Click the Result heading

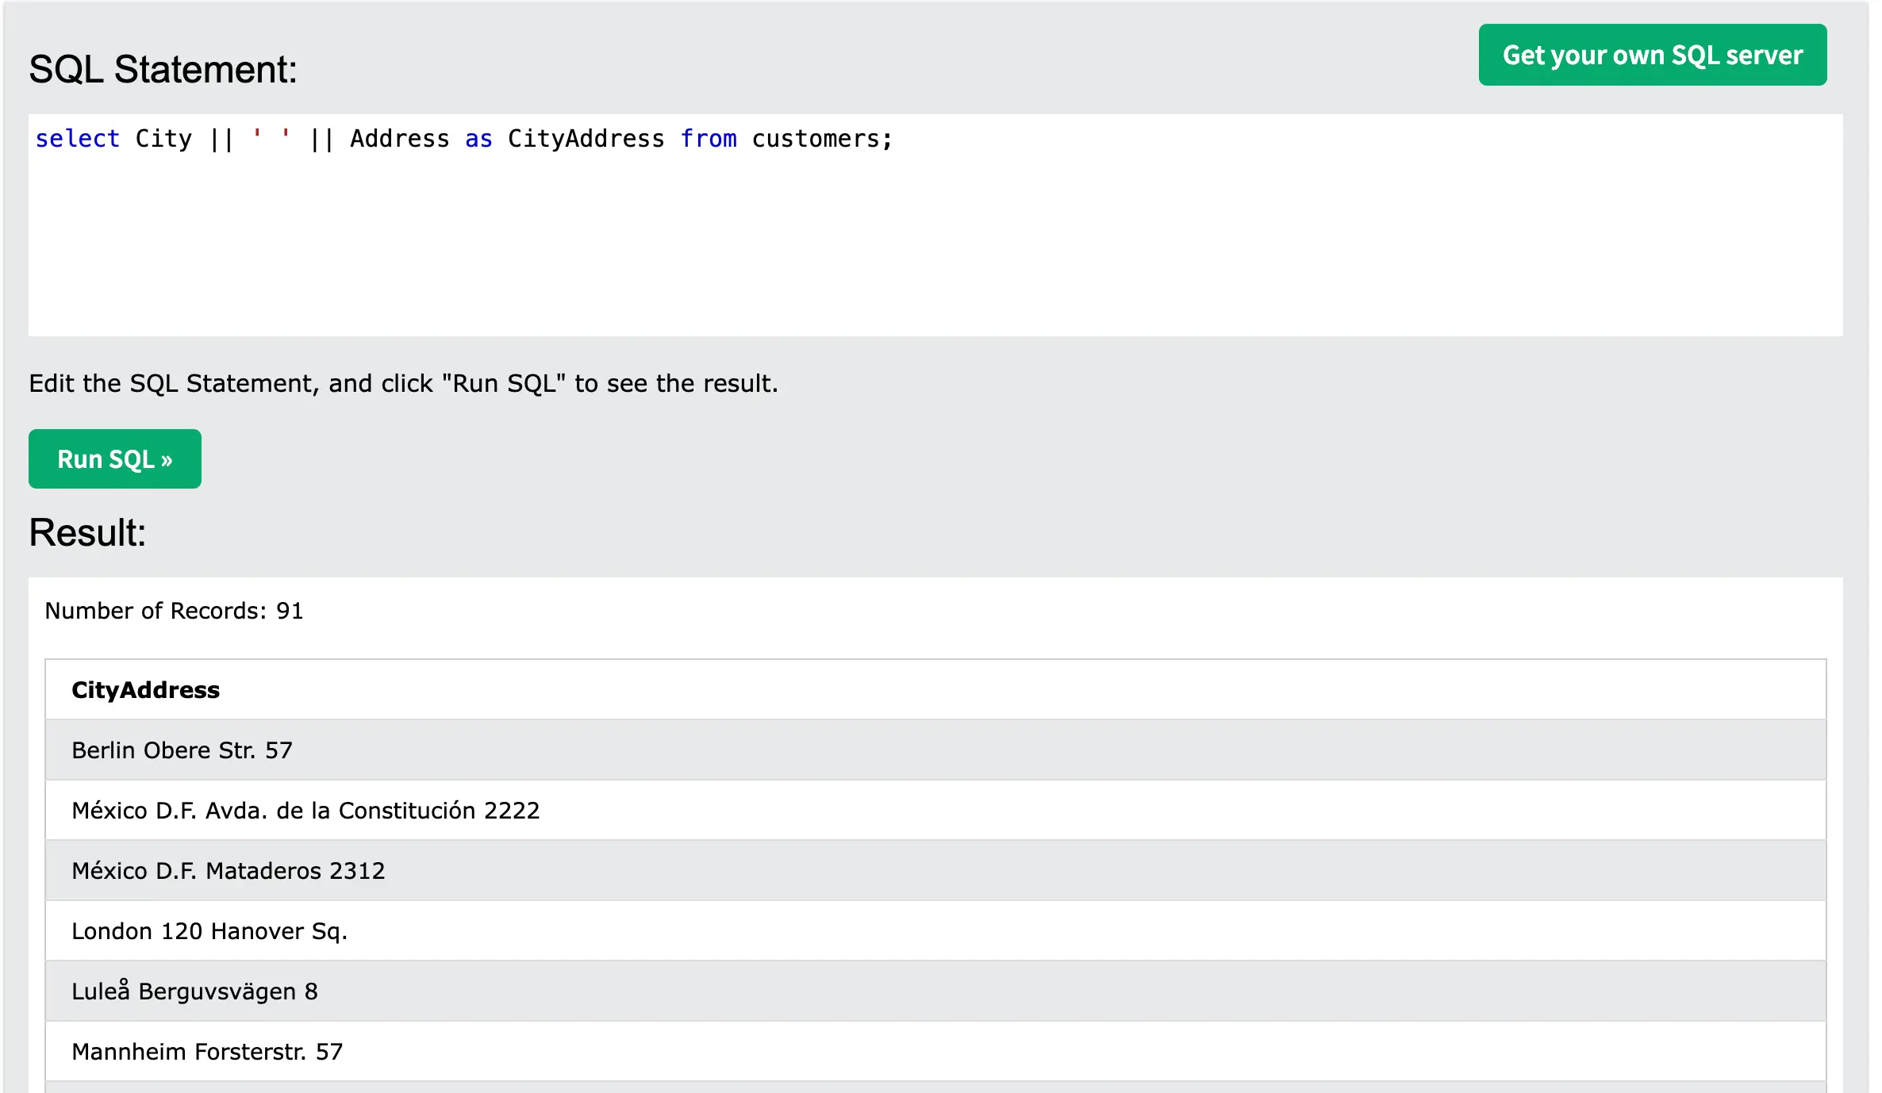(x=87, y=532)
